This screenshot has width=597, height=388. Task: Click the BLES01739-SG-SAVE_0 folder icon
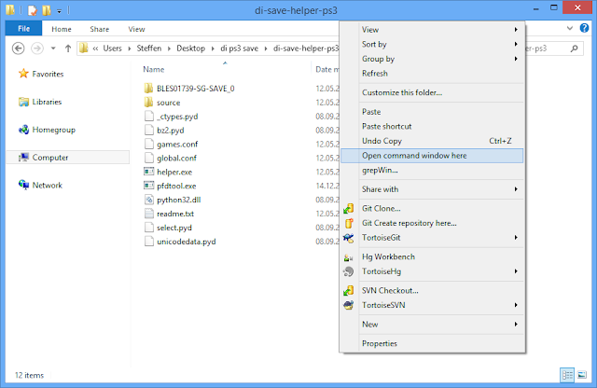click(148, 89)
